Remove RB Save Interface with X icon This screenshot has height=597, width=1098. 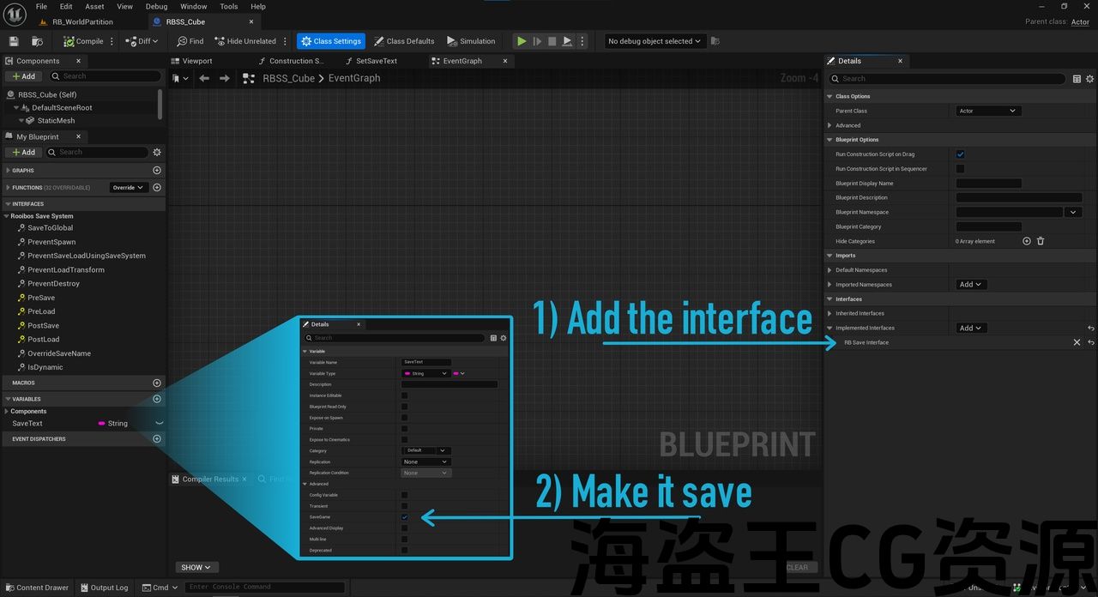click(1077, 342)
